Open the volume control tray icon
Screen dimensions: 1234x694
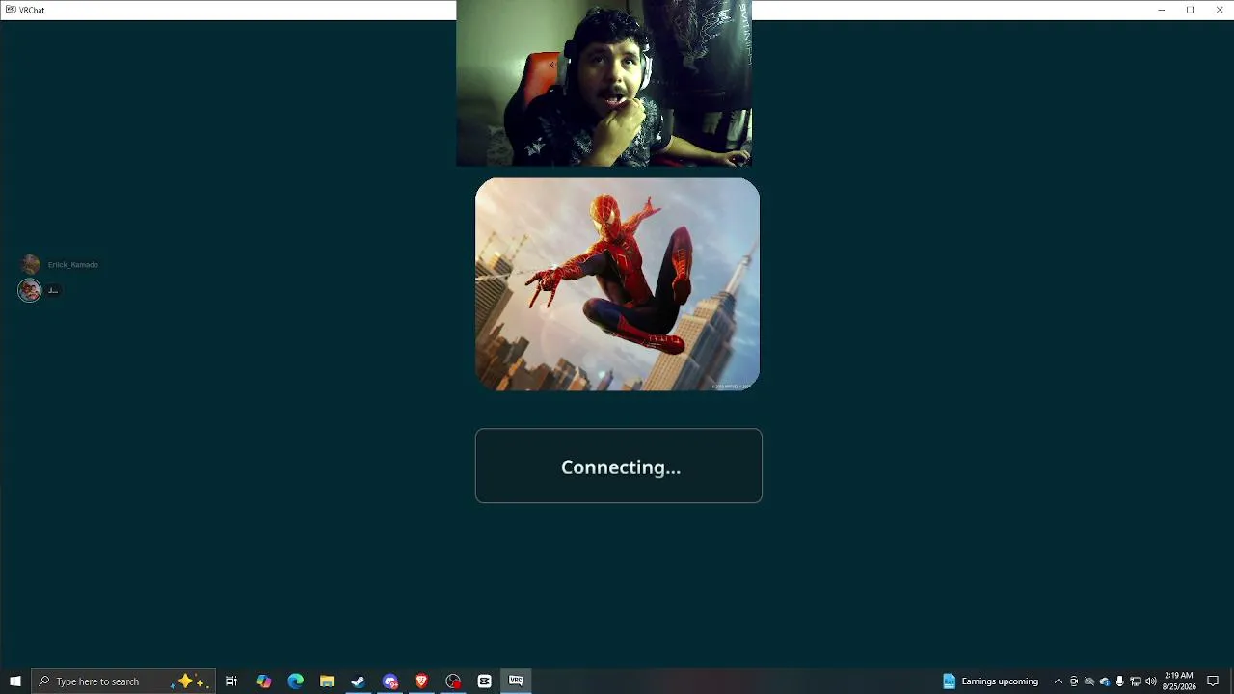coord(1150,681)
